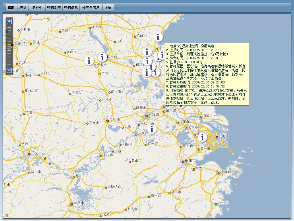Click the Hefei city red marker
The width and height of the screenshot is (294, 221).
point(108,121)
